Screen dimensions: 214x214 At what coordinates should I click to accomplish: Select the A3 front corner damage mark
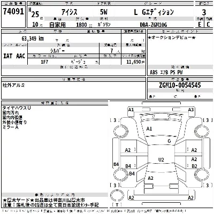tap(191, 110)
